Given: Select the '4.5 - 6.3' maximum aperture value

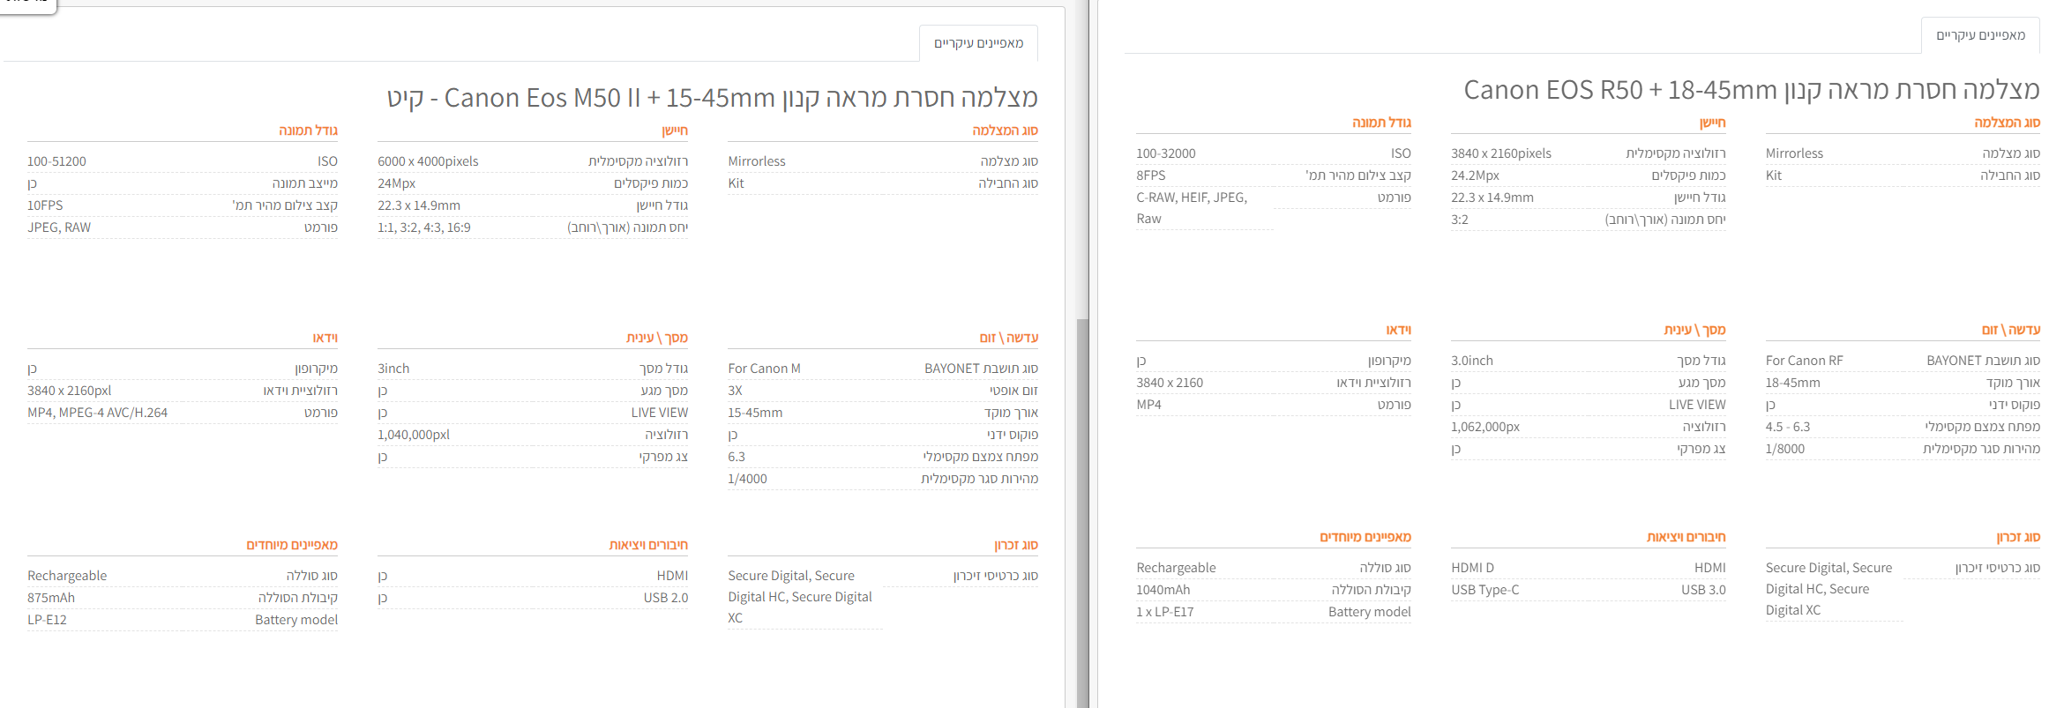Looking at the screenshot, I should point(1788,427).
